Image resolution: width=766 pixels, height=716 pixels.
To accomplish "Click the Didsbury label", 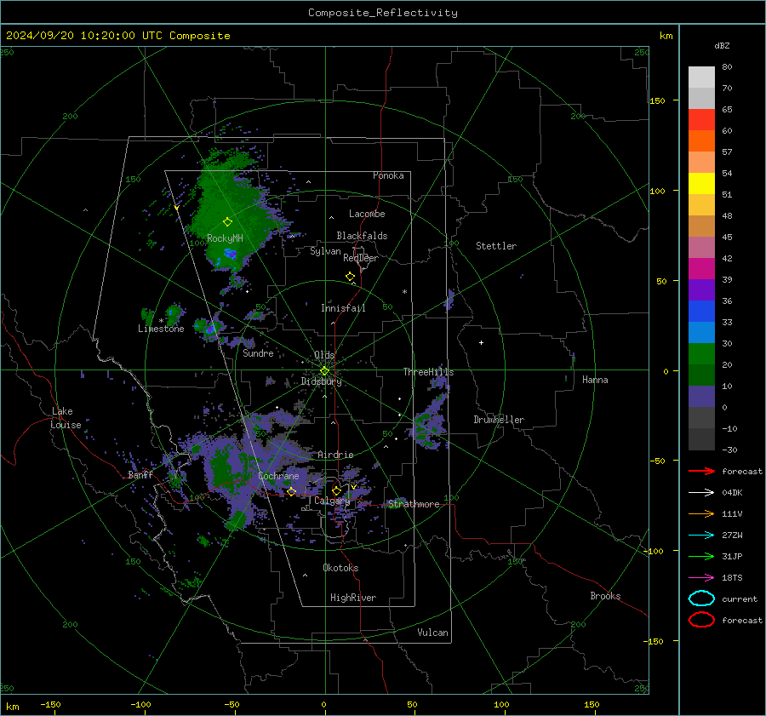I will (321, 381).
